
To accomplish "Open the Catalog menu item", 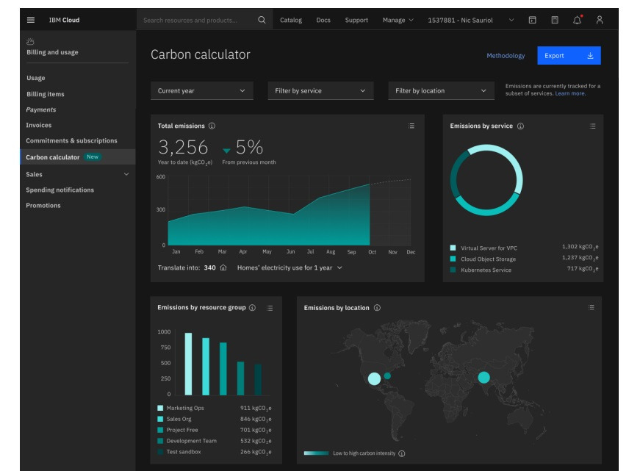I will 291,20.
